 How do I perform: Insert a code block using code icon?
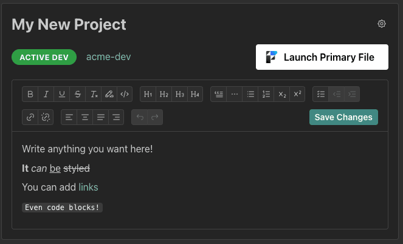(x=125, y=94)
